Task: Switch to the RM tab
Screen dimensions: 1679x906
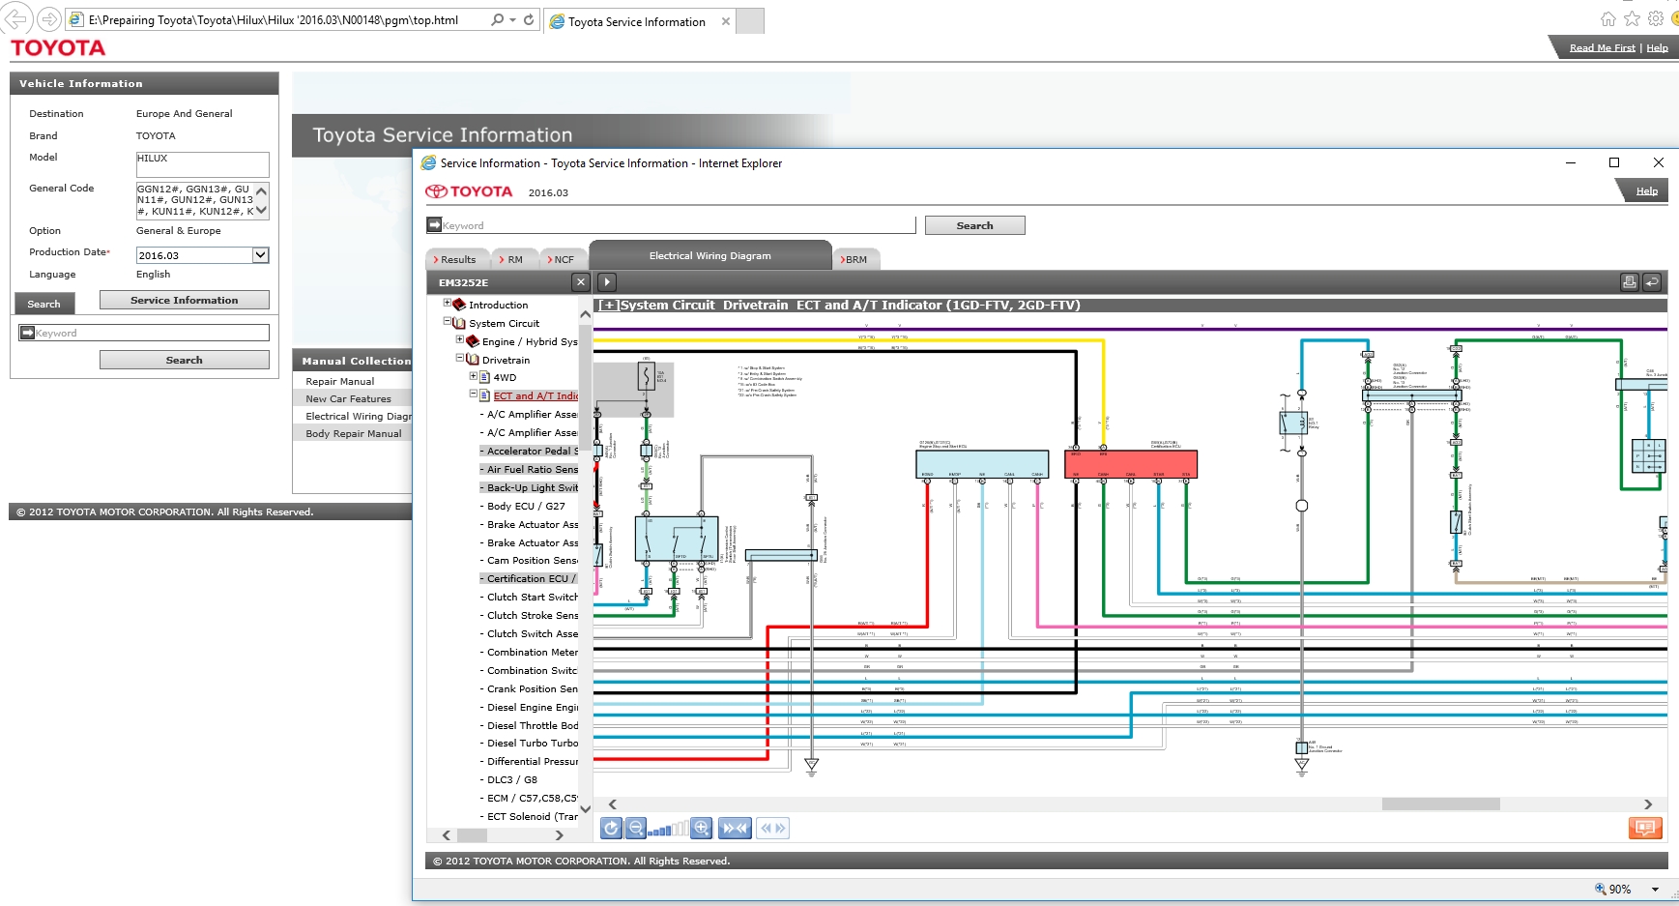Action: [510, 259]
